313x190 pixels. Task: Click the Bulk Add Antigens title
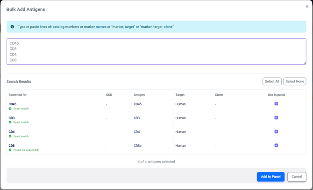click(x=26, y=9)
